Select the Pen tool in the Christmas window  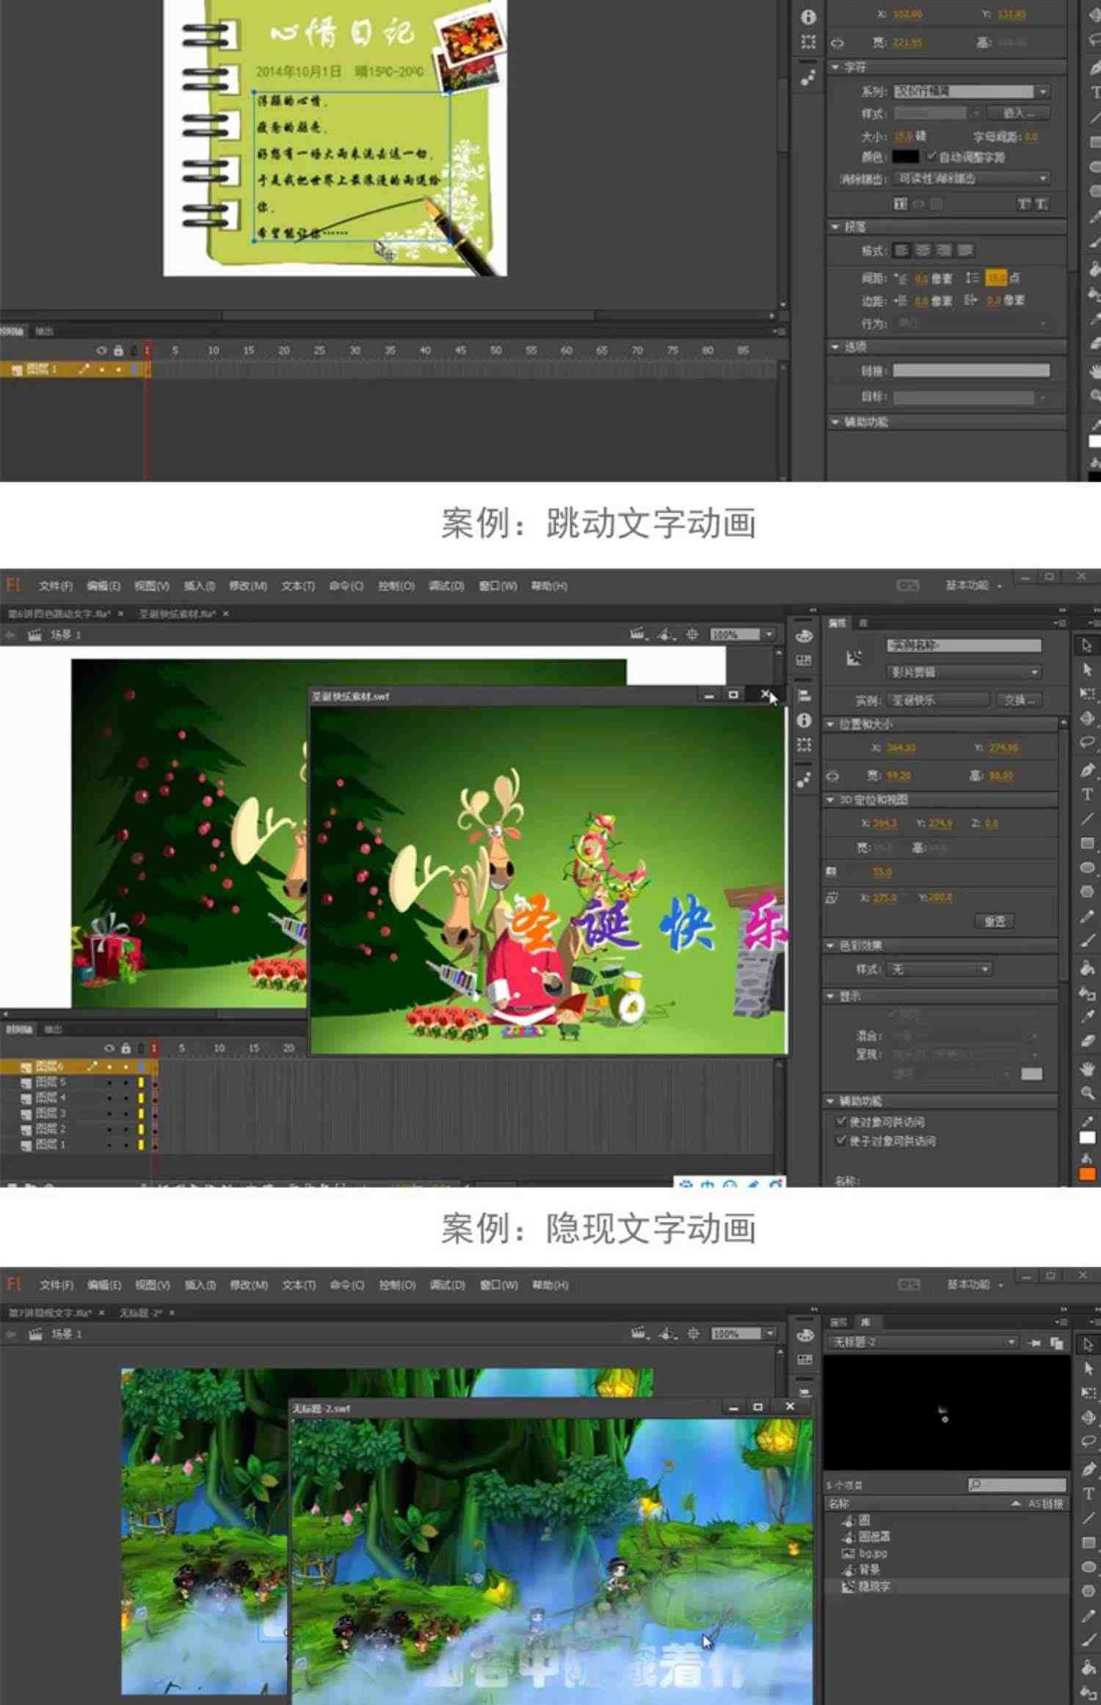1087,770
